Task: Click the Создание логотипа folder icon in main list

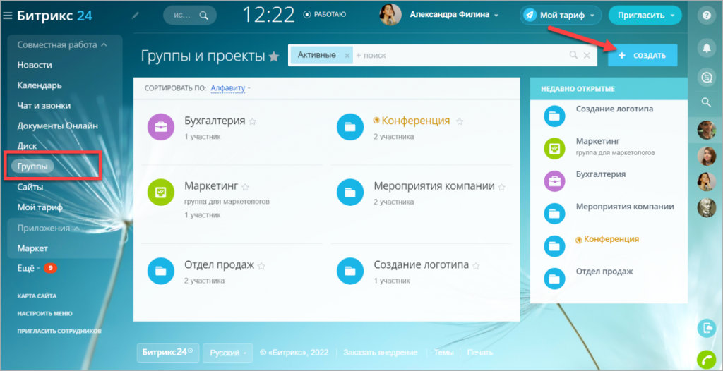Action: 350,271
